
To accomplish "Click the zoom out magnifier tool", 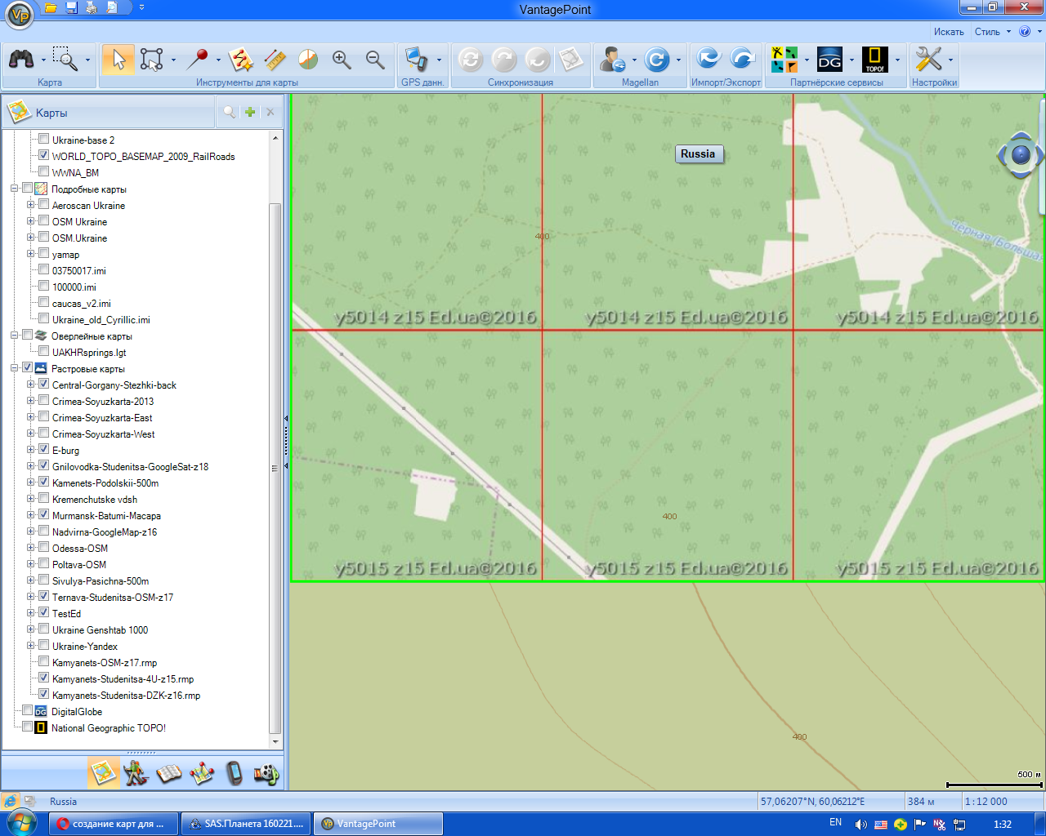I will click(375, 60).
